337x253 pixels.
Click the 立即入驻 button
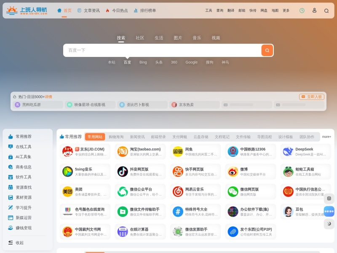click(x=311, y=97)
